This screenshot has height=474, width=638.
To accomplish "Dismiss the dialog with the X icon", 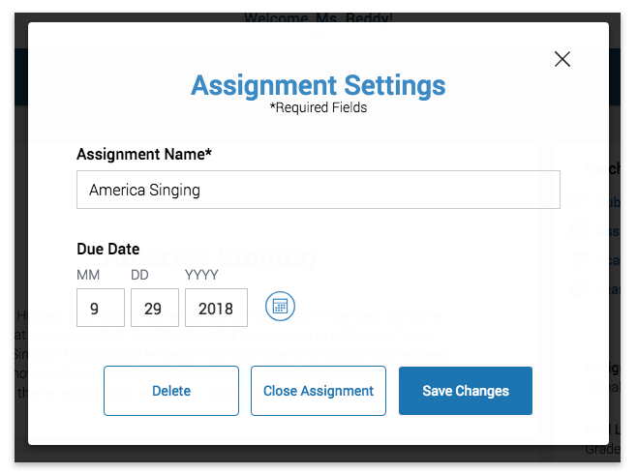I will 562,59.
